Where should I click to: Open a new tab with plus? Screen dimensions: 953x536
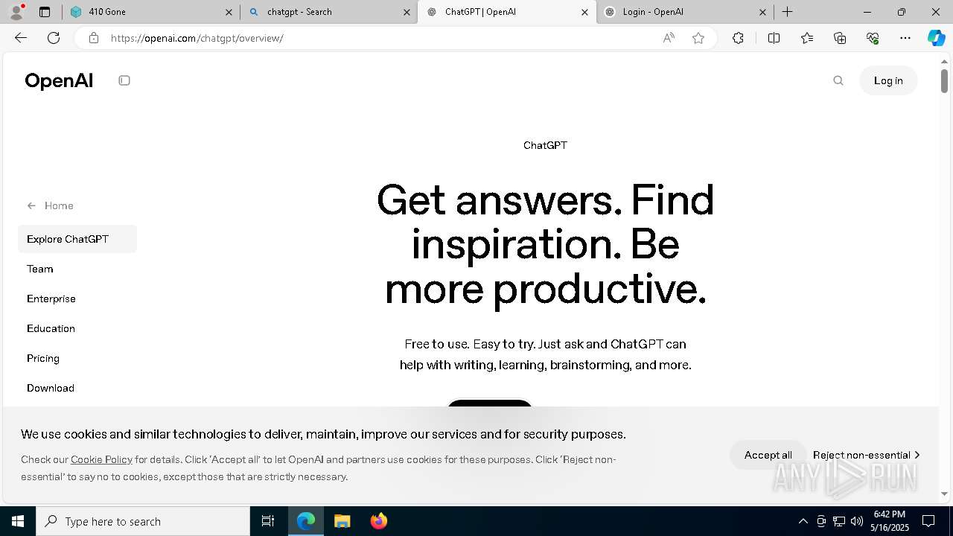click(x=788, y=12)
